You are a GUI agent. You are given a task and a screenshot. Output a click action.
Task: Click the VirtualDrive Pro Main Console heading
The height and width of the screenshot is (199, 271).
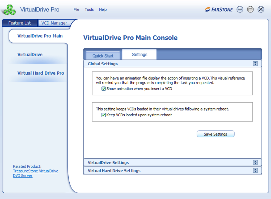[x=130, y=38]
